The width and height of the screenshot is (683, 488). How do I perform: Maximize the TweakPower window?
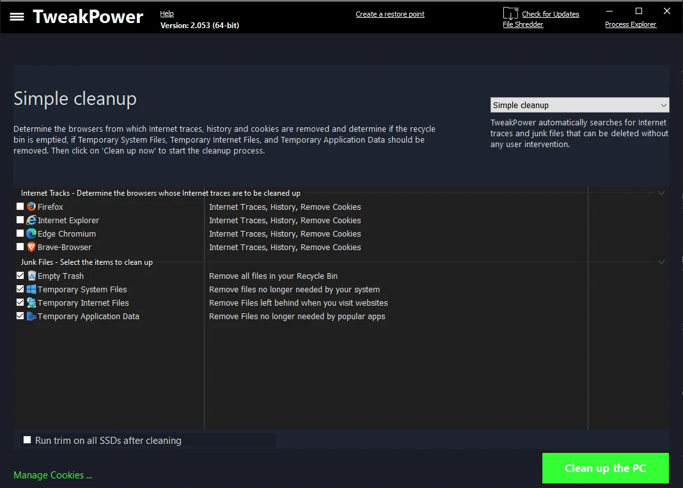coord(639,11)
